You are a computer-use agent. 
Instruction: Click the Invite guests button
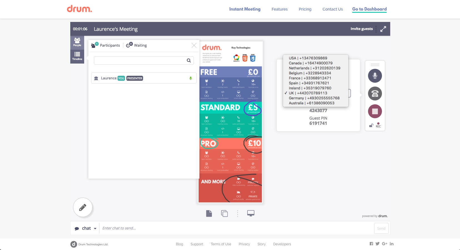click(361, 29)
